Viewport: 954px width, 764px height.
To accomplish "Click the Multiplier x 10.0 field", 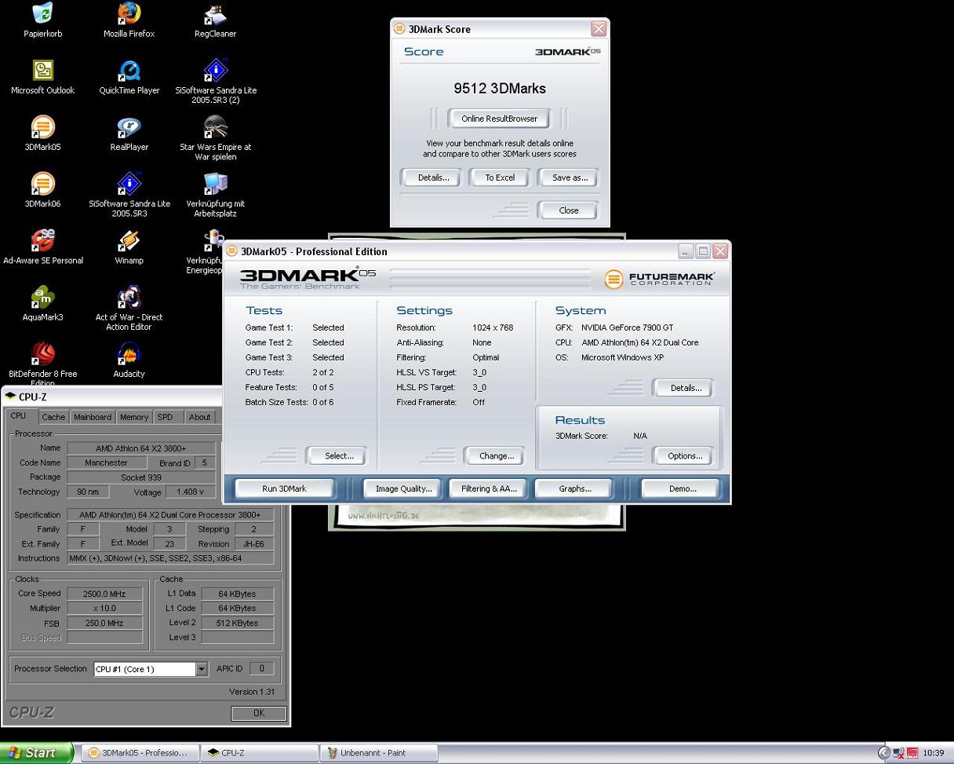I will click(x=104, y=608).
